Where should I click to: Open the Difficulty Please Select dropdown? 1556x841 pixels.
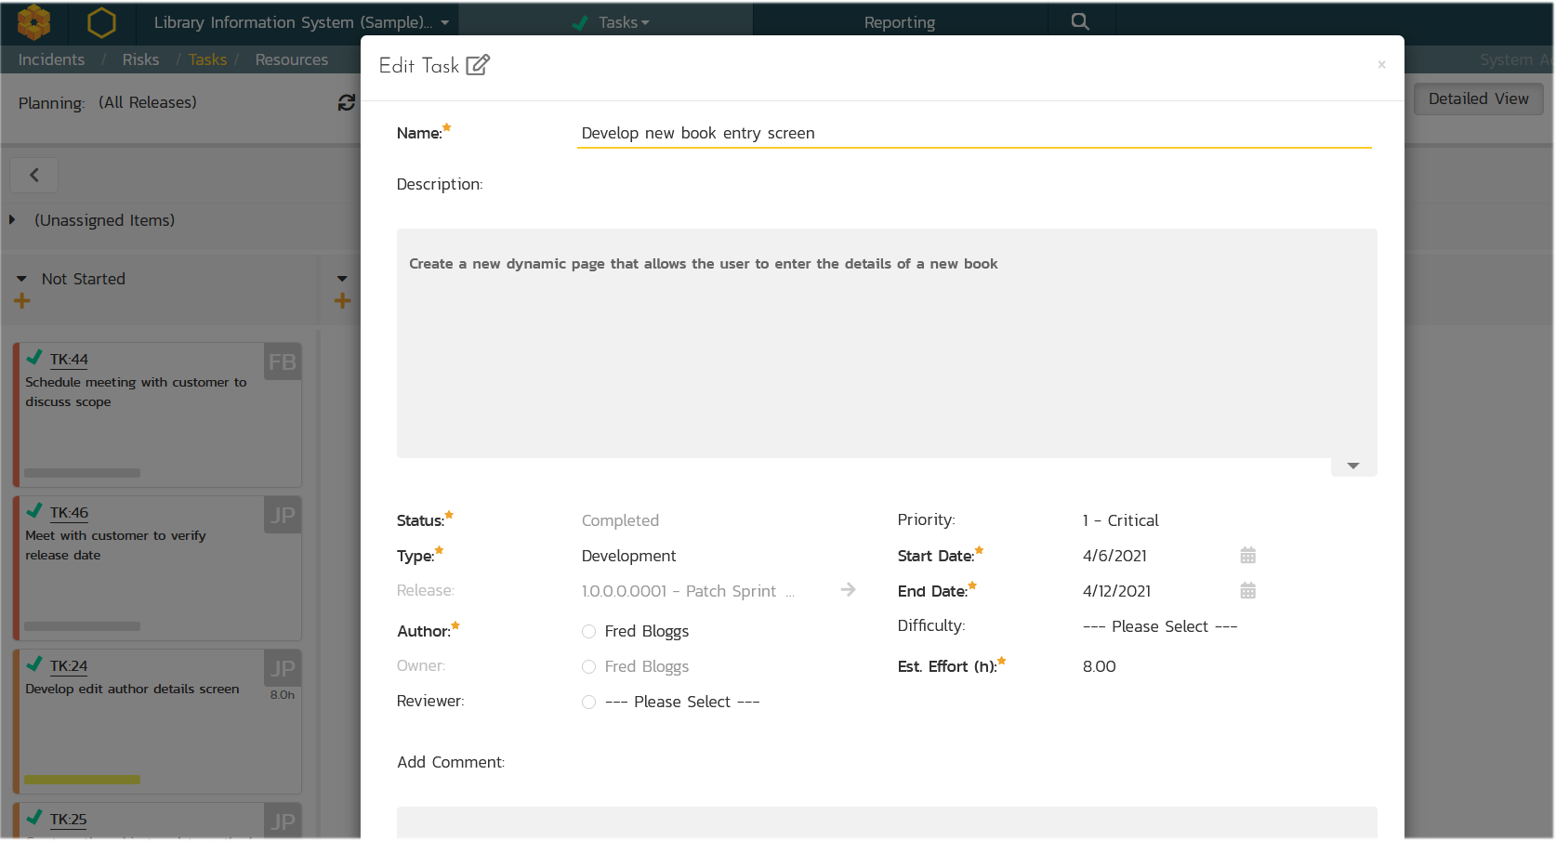click(1159, 627)
